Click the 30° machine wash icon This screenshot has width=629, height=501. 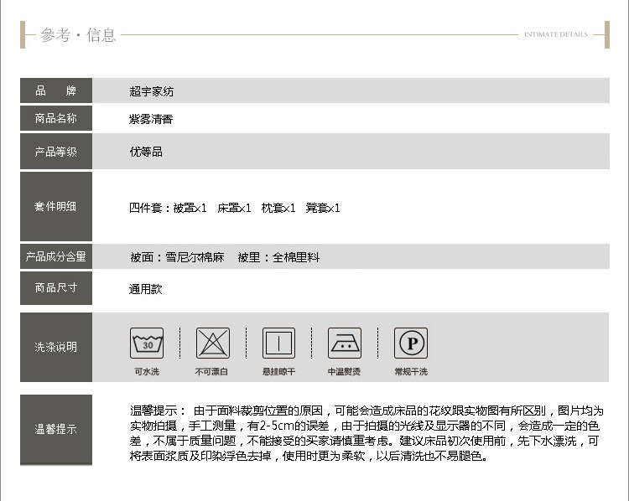[x=147, y=343]
